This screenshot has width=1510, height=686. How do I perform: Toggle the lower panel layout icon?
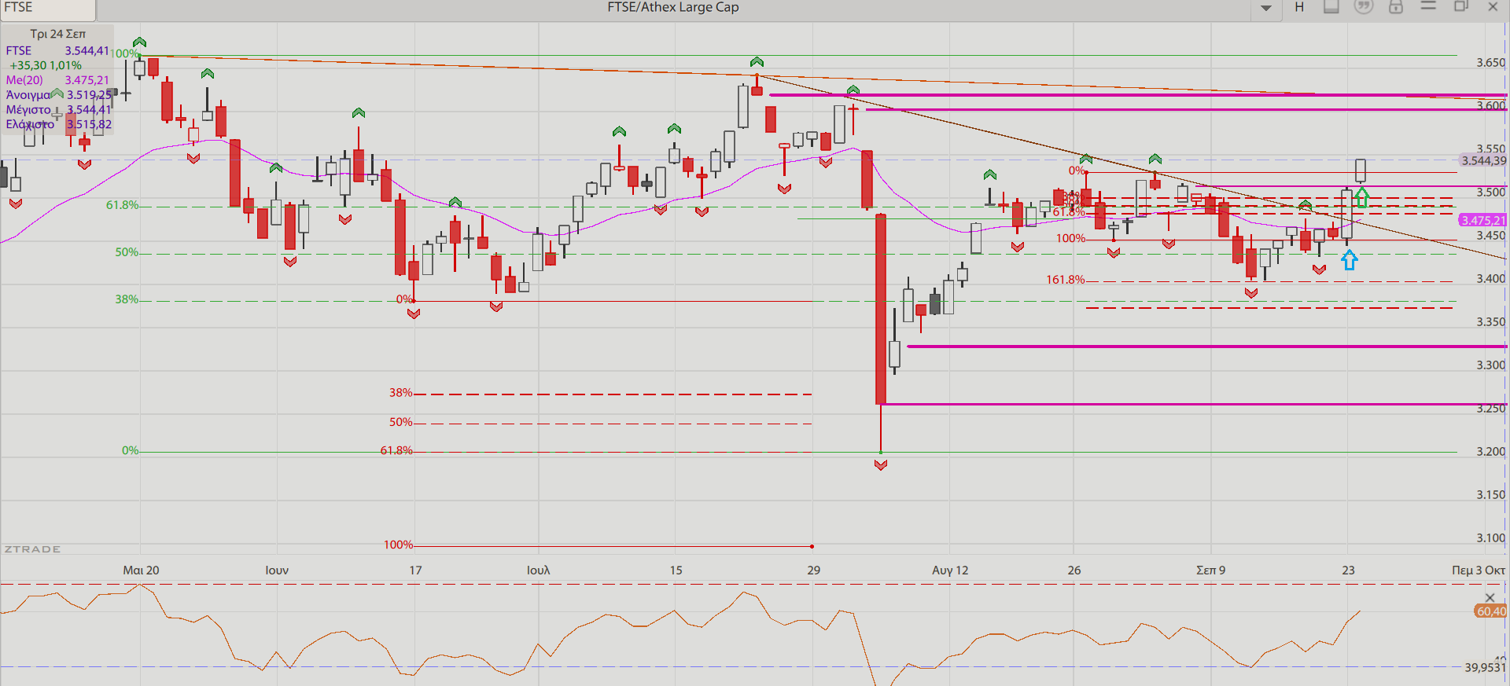tap(1331, 7)
